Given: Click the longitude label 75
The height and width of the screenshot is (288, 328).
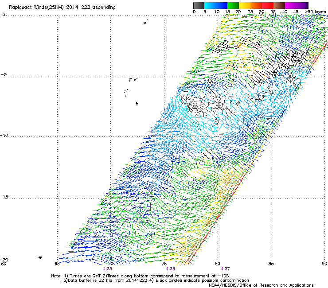Looking at the screenshot, I should click(x=164, y=264).
